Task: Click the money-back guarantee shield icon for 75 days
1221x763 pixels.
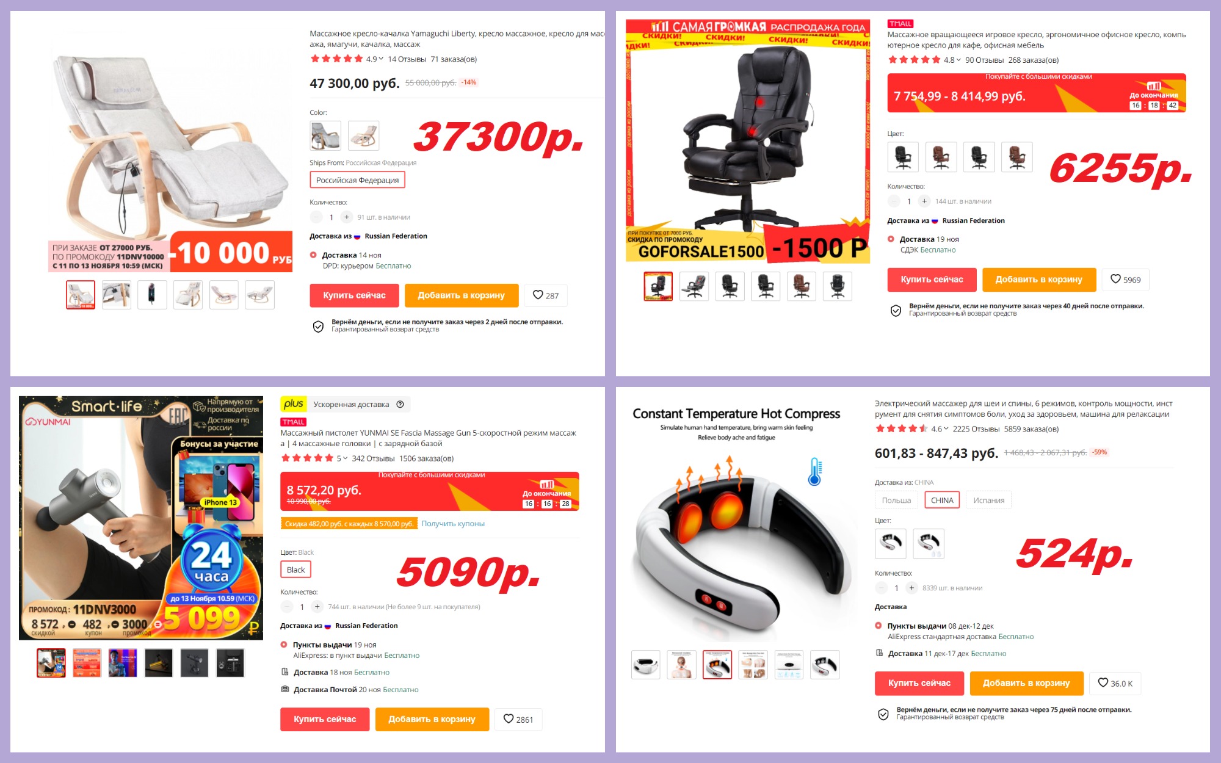Action: (883, 714)
